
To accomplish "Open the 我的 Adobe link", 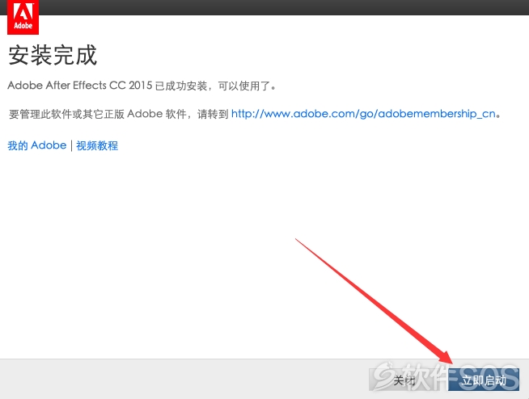I will click(x=36, y=145).
